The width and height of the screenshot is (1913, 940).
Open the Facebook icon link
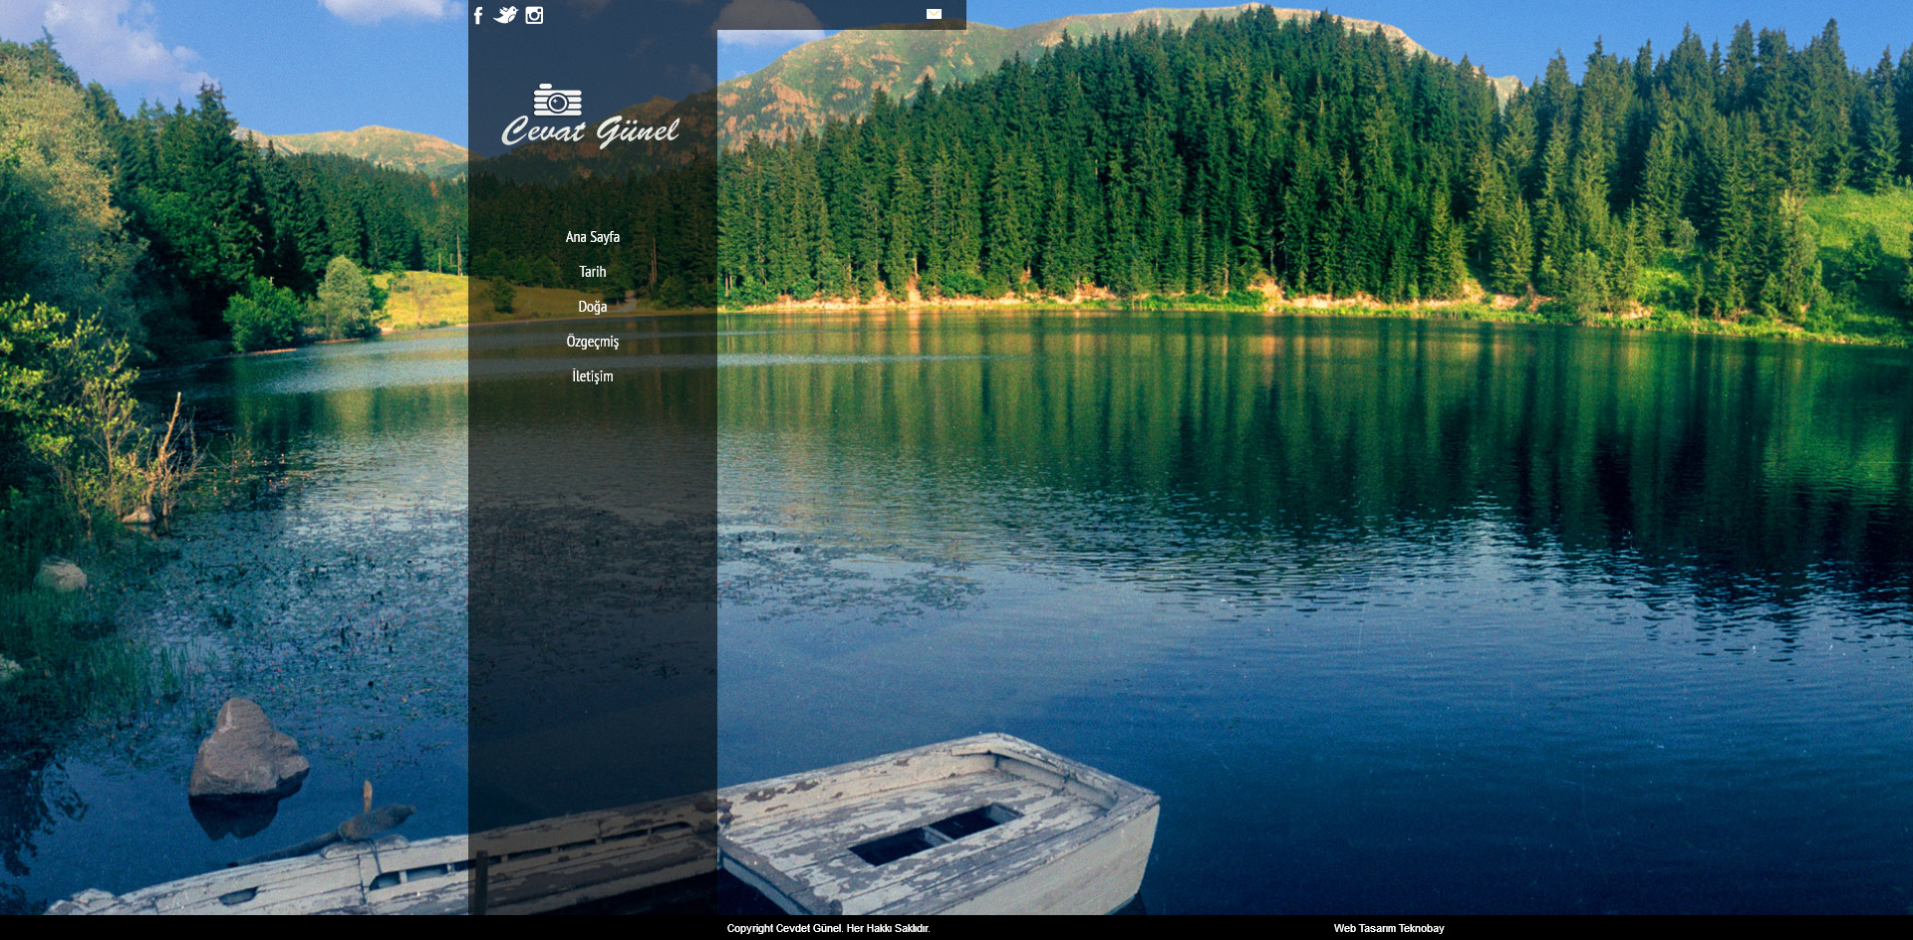tap(478, 15)
